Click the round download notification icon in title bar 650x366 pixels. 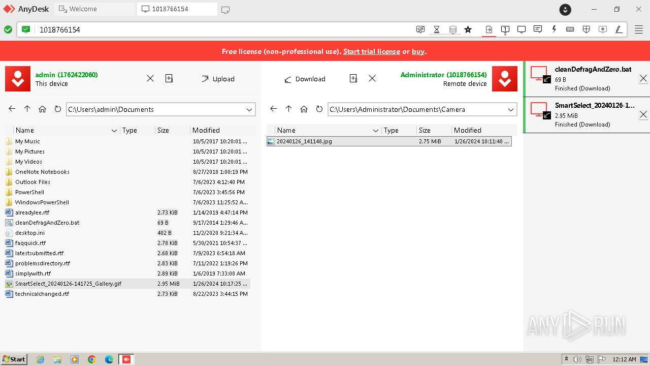click(565, 9)
